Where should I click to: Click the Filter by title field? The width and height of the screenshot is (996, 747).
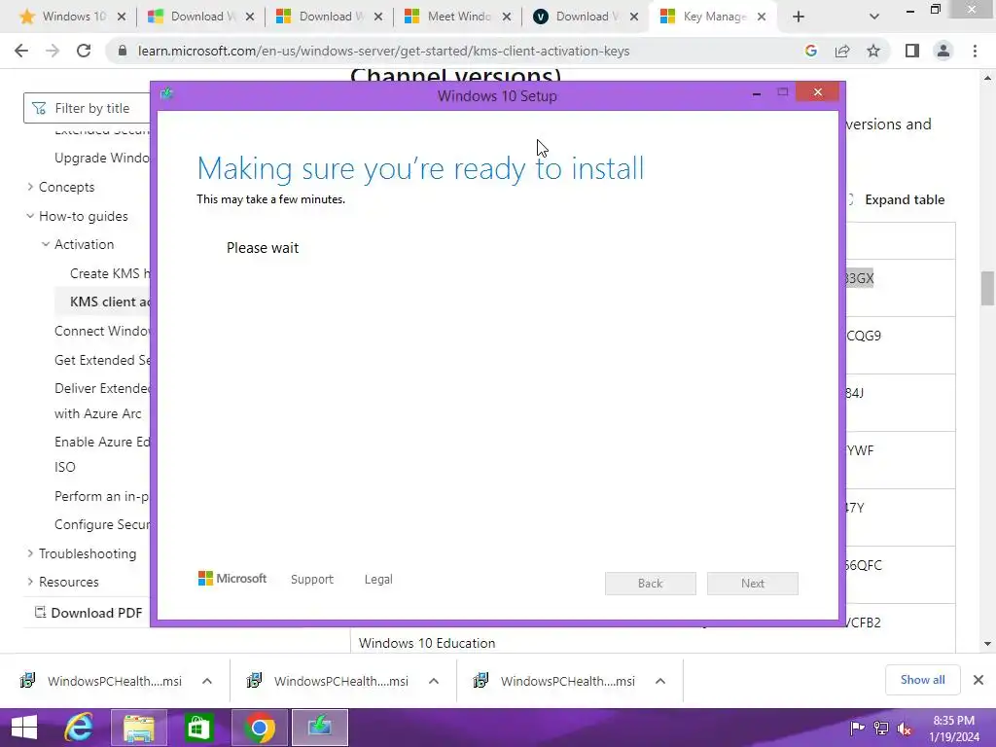tap(88, 108)
